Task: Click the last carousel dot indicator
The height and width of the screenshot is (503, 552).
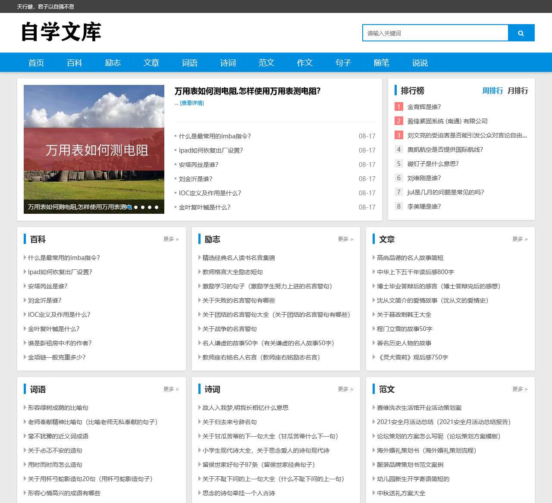Action: 156,207
